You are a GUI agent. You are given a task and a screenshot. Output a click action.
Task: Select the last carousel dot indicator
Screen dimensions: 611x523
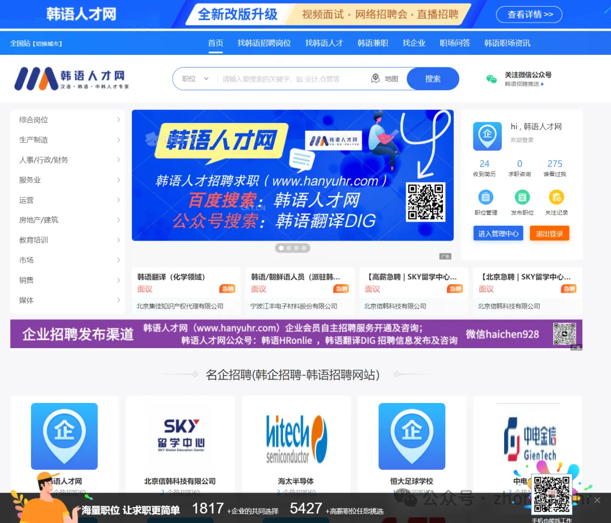(304, 248)
